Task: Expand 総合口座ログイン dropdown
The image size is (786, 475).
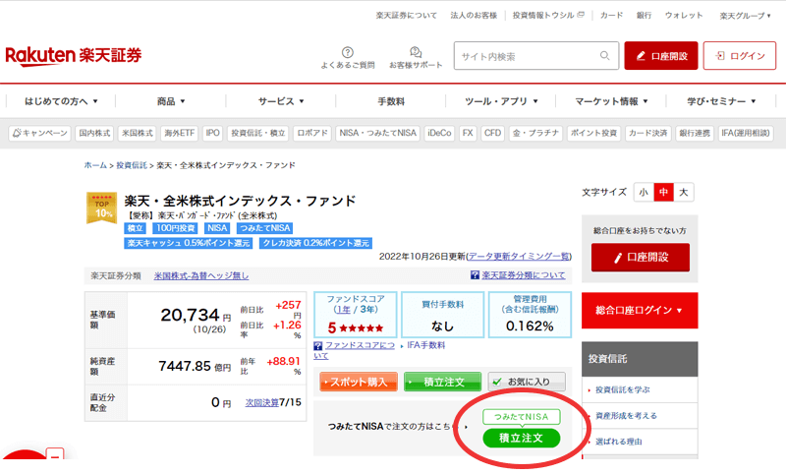Action: (640, 311)
